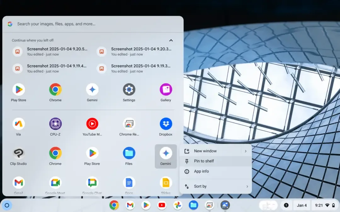
Task: Open Gemini beside the Settings icon
Action: tap(92, 93)
